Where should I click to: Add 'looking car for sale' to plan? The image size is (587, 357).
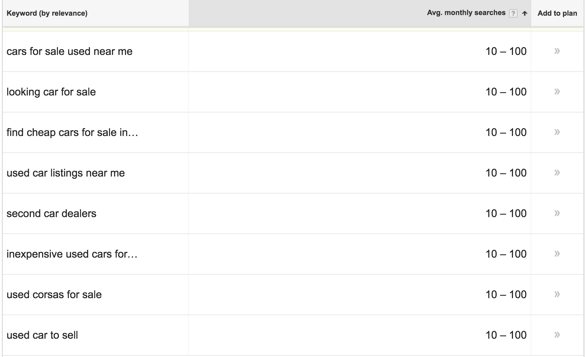tap(557, 92)
